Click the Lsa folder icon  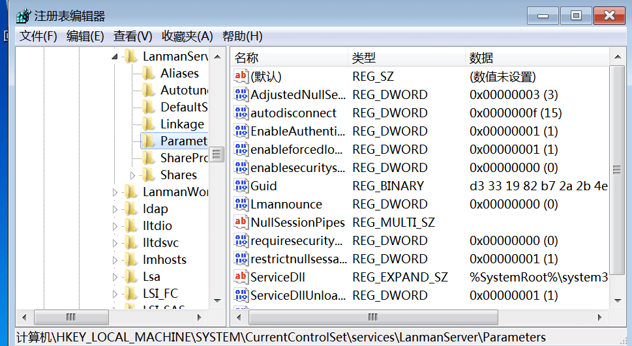(131, 276)
